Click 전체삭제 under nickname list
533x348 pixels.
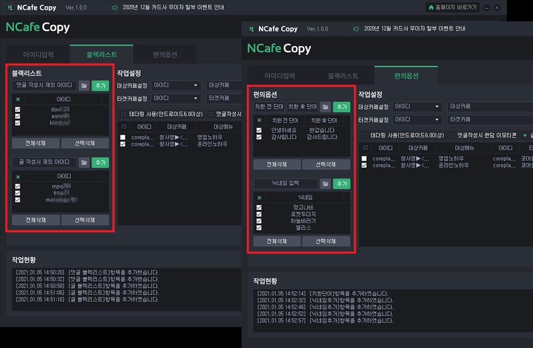pyautogui.click(x=277, y=241)
